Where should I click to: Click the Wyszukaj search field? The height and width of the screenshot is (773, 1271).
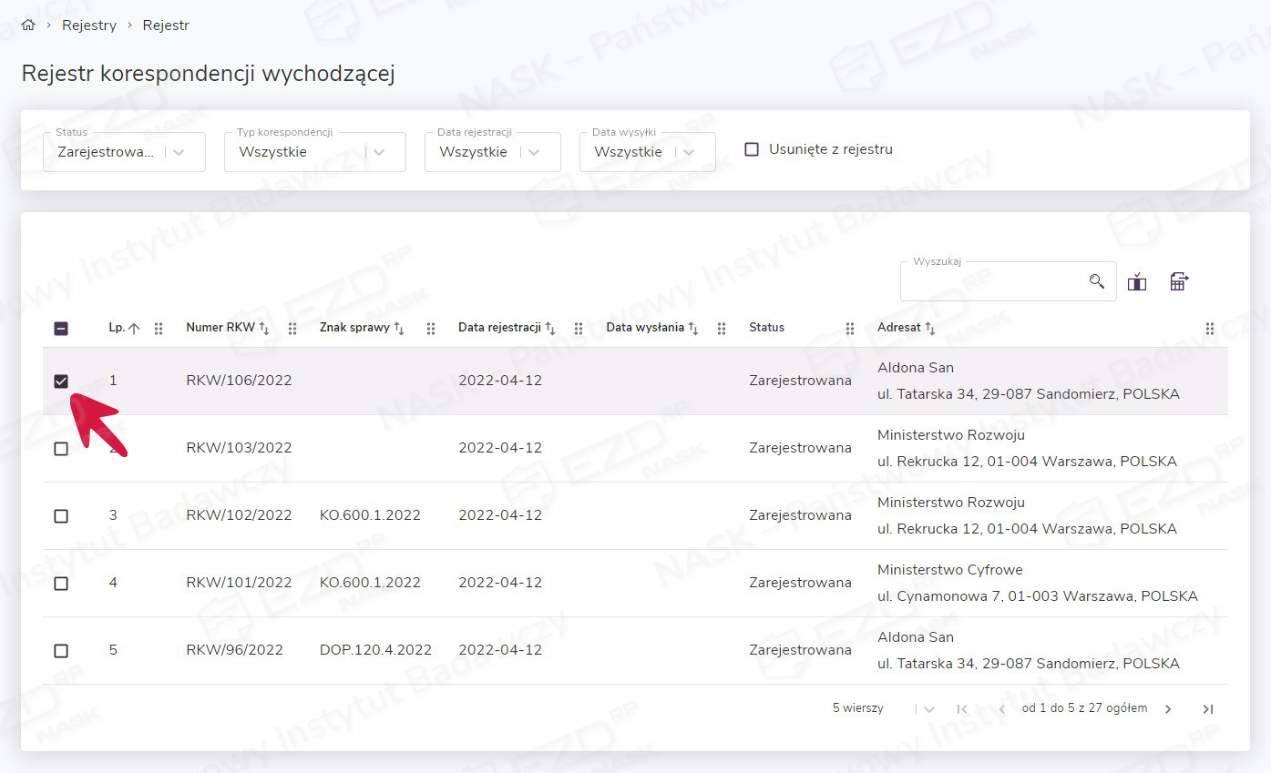coord(993,282)
